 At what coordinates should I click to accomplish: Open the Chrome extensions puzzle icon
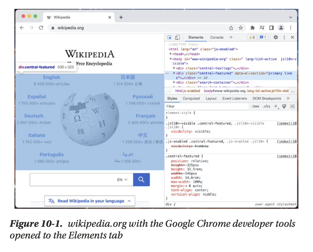[x=252, y=28]
